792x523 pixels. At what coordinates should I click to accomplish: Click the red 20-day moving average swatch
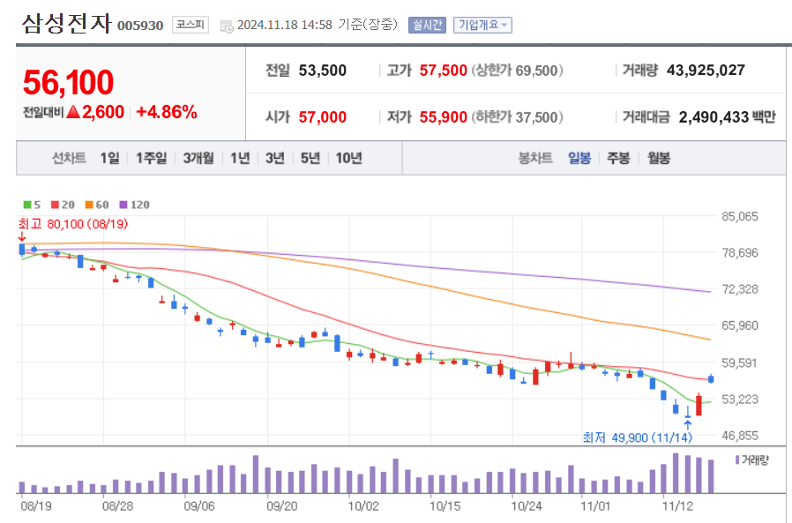[x=55, y=205]
